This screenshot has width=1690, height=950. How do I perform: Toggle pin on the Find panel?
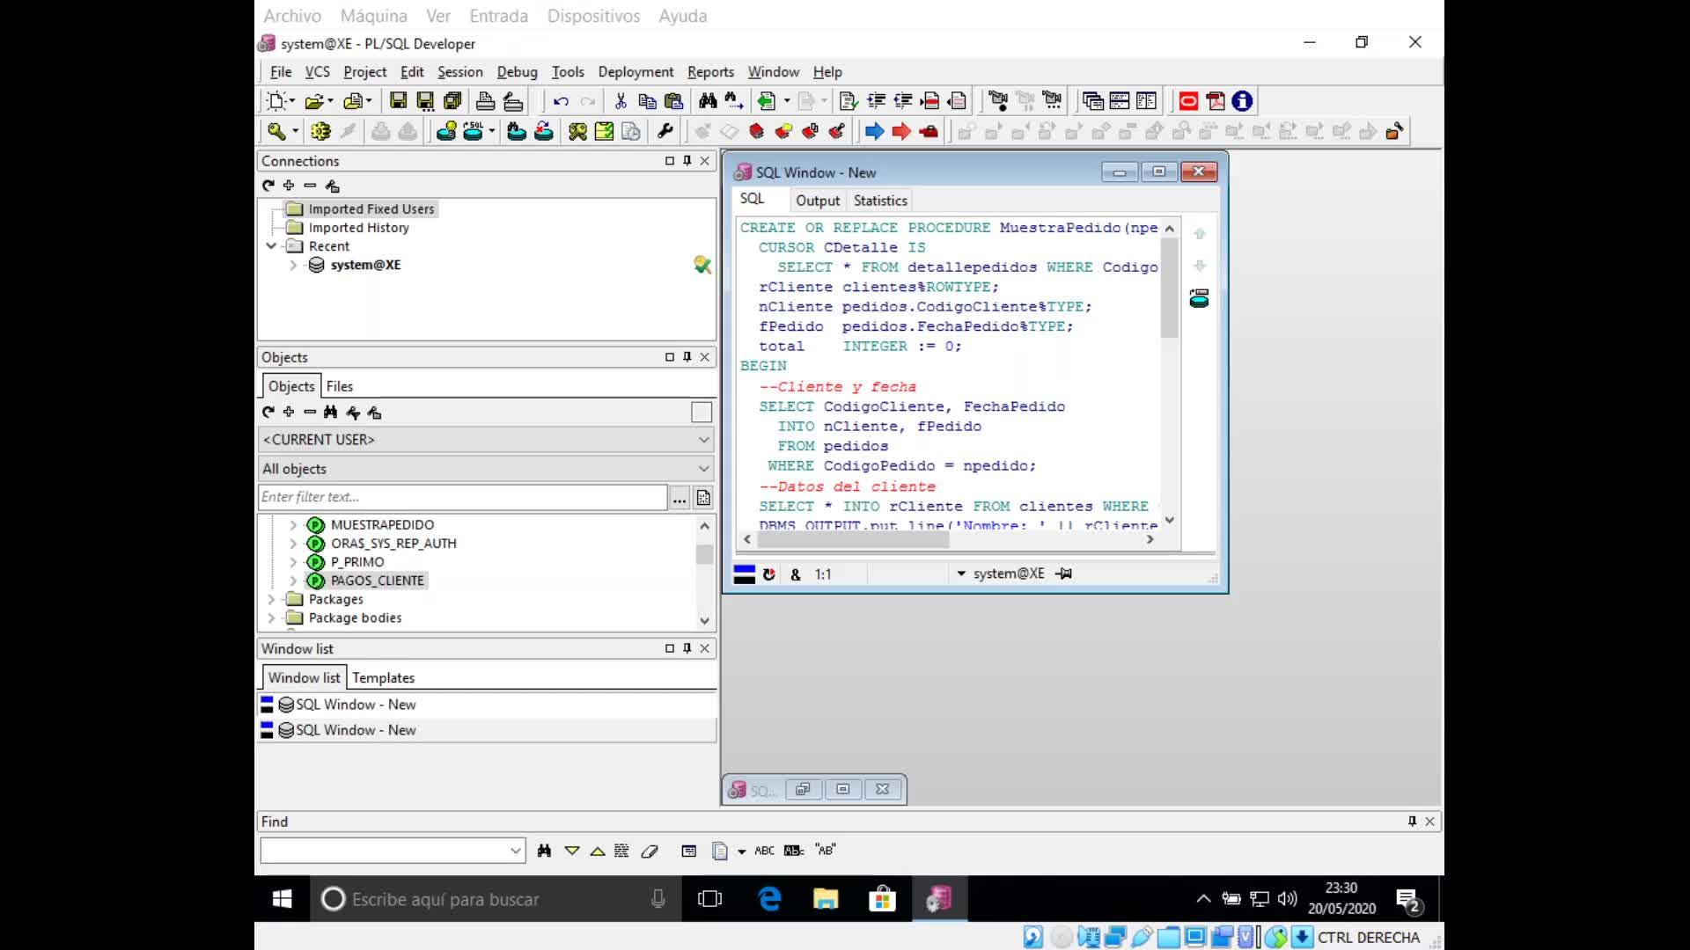coord(1412,821)
